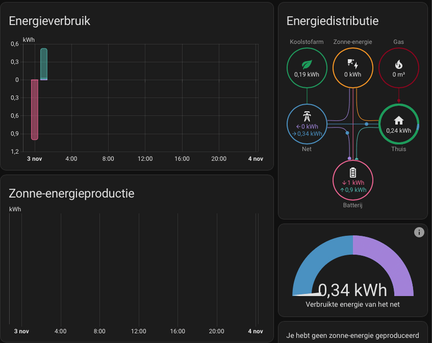This screenshot has width=432, height=343.
Task: Click the "Gas" label above red circle
Action: coord(399,42)
